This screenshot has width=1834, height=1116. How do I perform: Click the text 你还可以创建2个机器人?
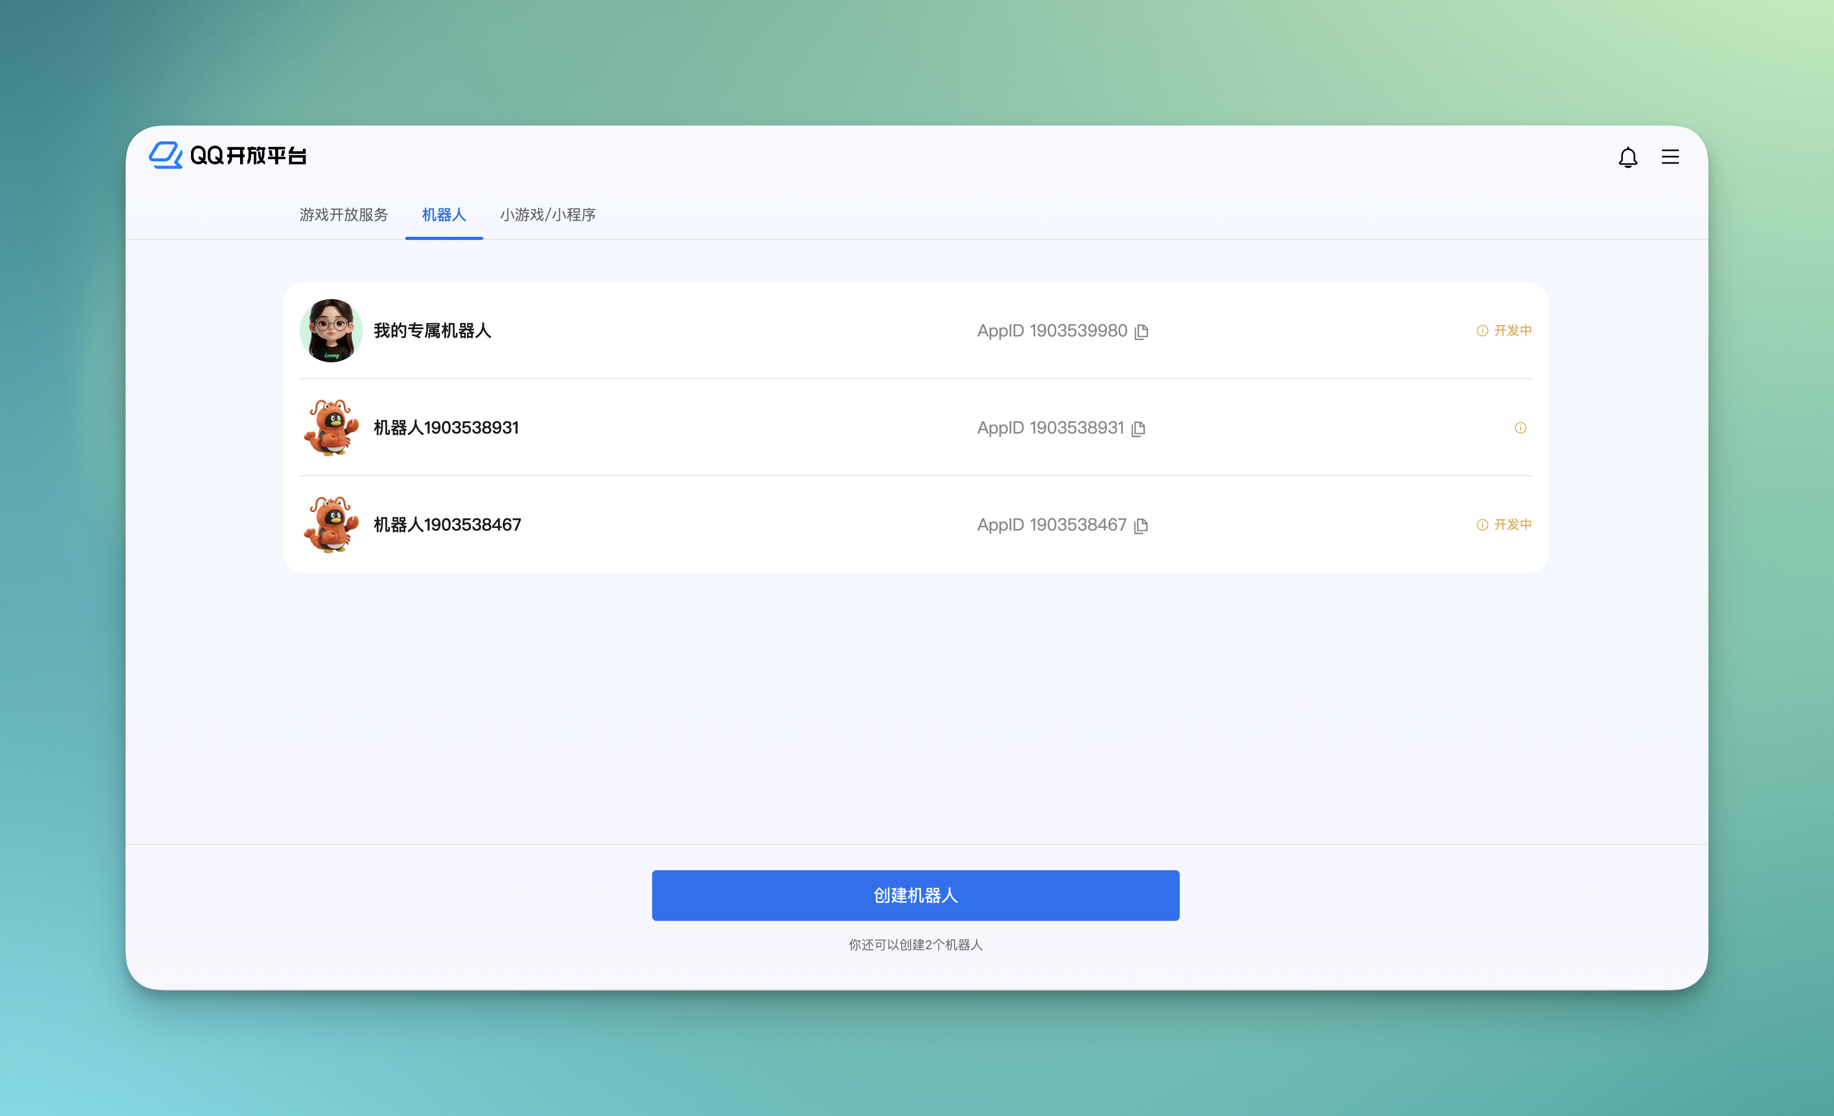915,945
